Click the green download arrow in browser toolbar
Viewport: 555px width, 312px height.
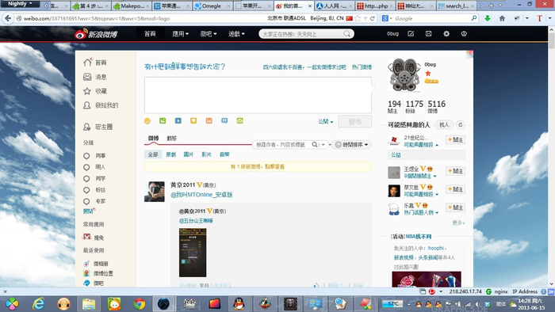tap(488, 18)
